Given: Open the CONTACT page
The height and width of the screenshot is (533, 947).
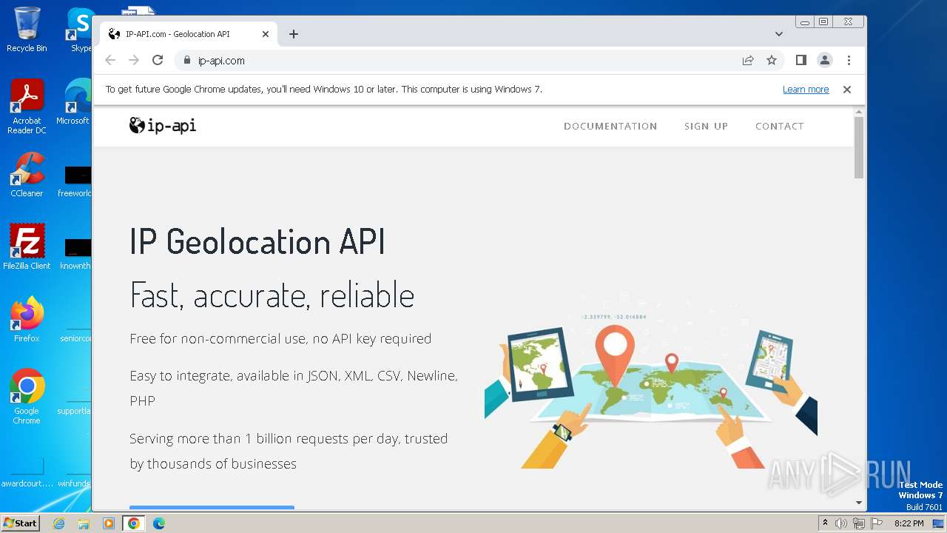Looking at the screenshot, I should [x=779, y=127].
